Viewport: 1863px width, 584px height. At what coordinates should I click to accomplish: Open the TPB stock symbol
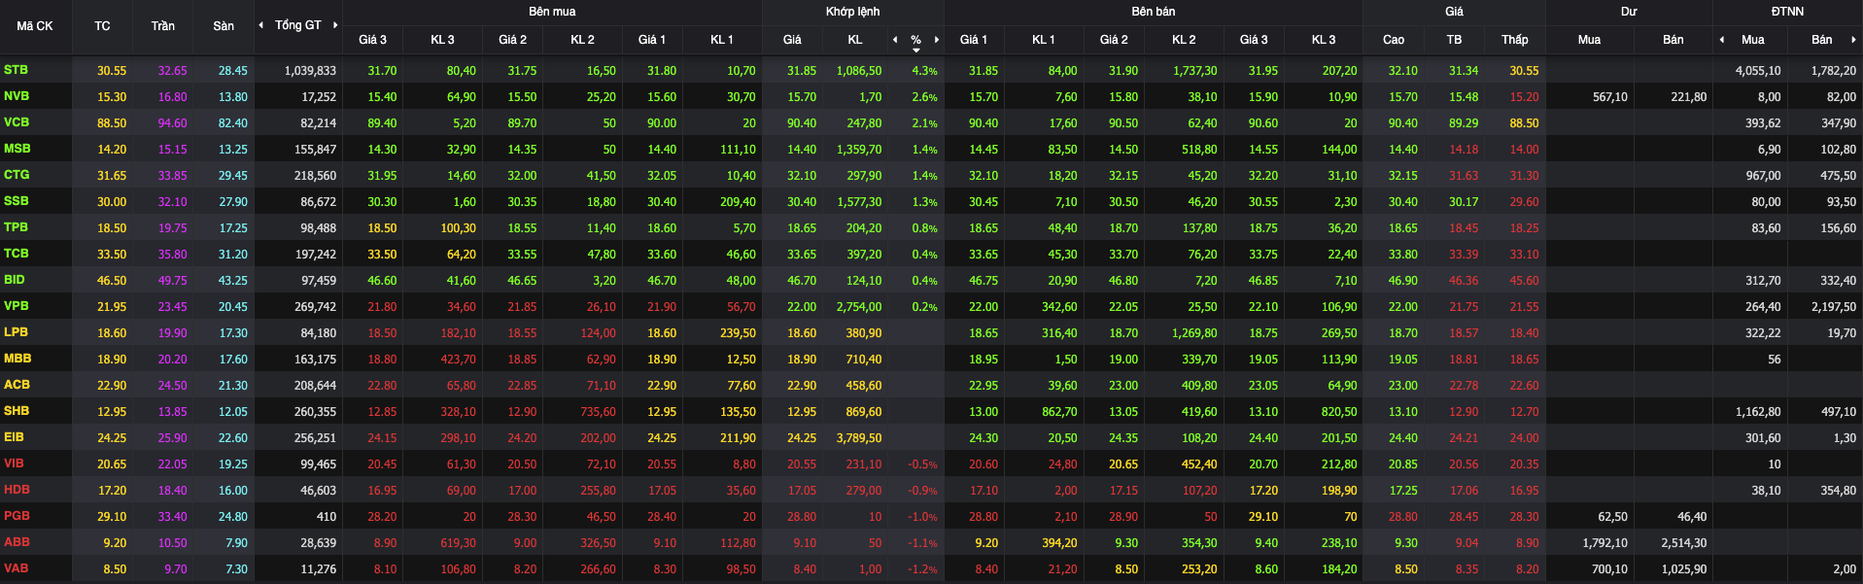[x=16, y=227]
